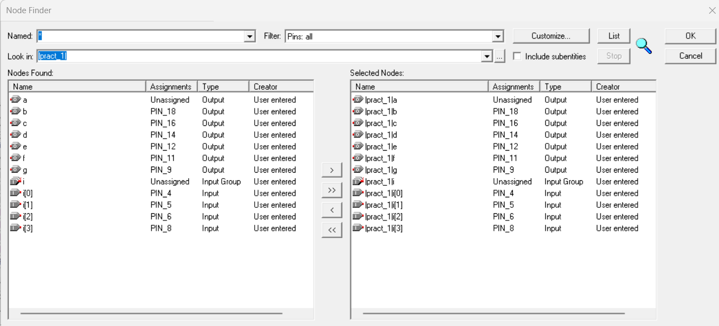The image size is (719, 326).
Task: Click the Assignments header in Selected Nodes
Action: 514,86
